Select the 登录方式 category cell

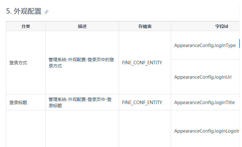26,63
